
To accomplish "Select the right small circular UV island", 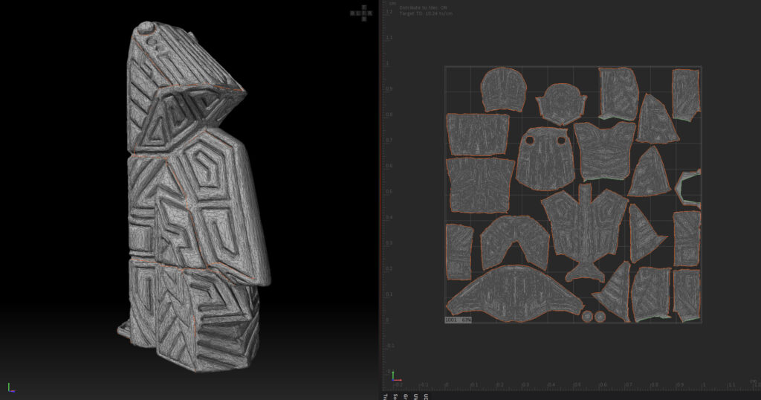I will 600,317.
